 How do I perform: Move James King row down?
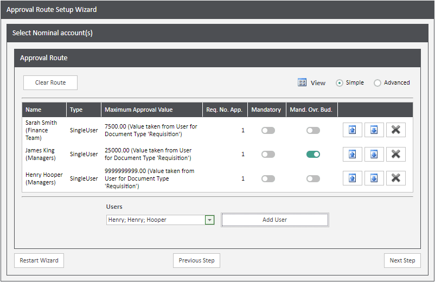pyautogui.click(x=374, y=154)
